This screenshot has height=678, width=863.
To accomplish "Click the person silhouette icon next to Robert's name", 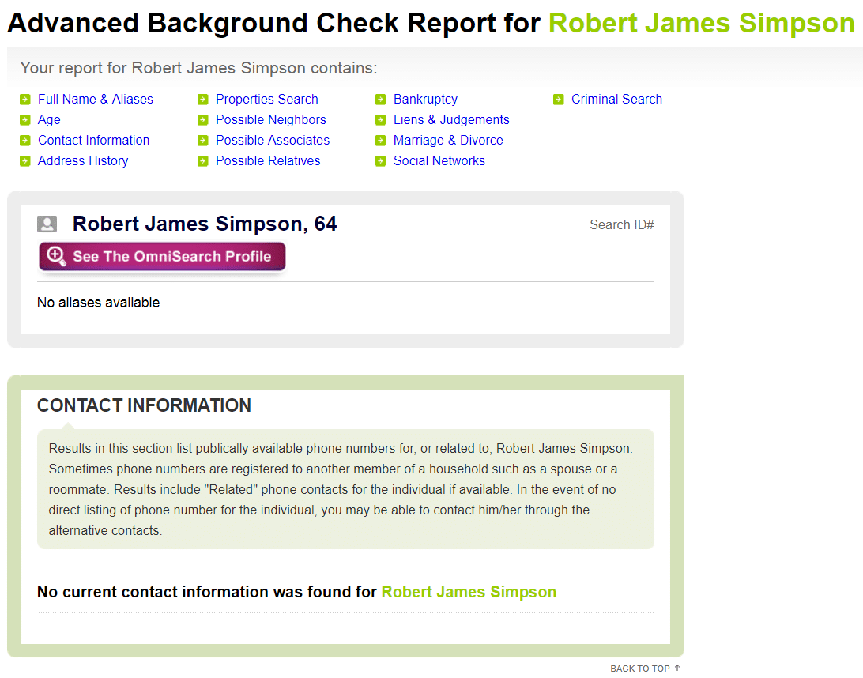I will point(47,224).
